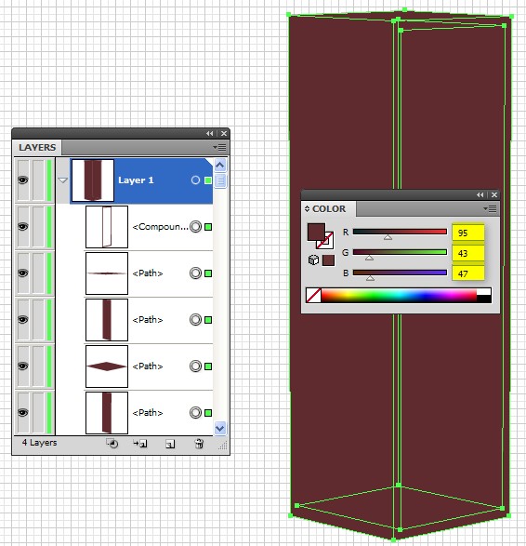Click Create New Layer icon
Image resolution: width=526 pixels, height=546 pixels.
[170, 444]
